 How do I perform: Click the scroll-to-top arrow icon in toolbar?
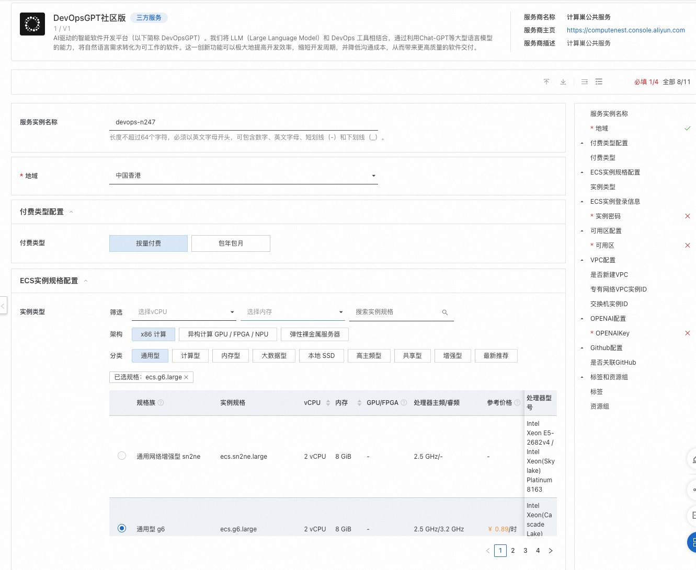click(x=546, y=82)
